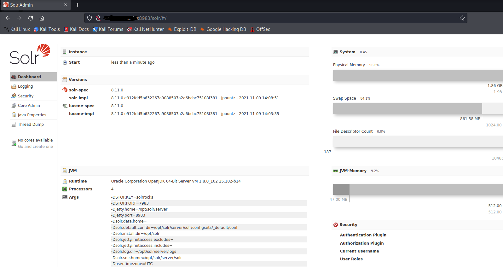Click the insecure connection padlock icon

tap(98, 18)
